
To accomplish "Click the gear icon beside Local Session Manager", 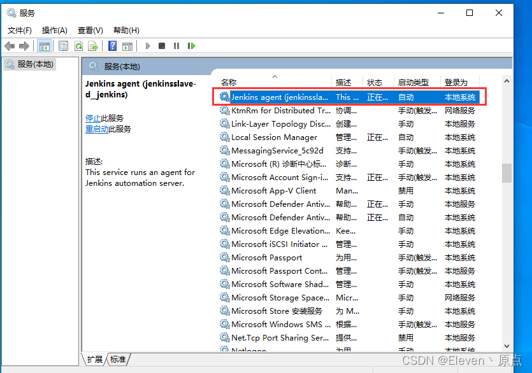I will click(224, 137).
